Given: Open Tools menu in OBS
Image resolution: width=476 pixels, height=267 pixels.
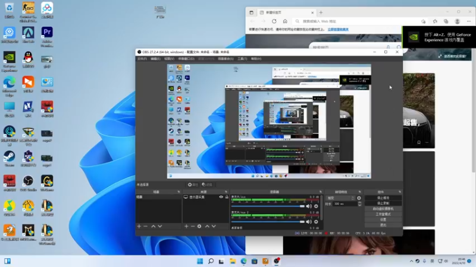Looking at the screenshot, I should tap(242, 59).
